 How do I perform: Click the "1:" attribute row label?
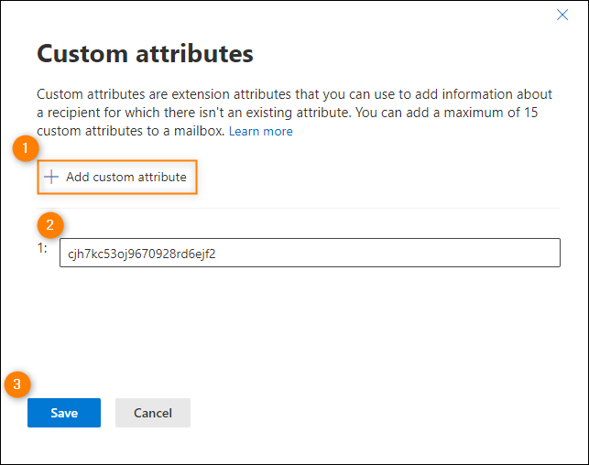coord(42,248)
